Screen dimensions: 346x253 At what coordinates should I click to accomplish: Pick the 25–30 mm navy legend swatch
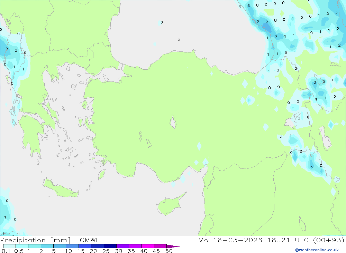pos(110,246)
